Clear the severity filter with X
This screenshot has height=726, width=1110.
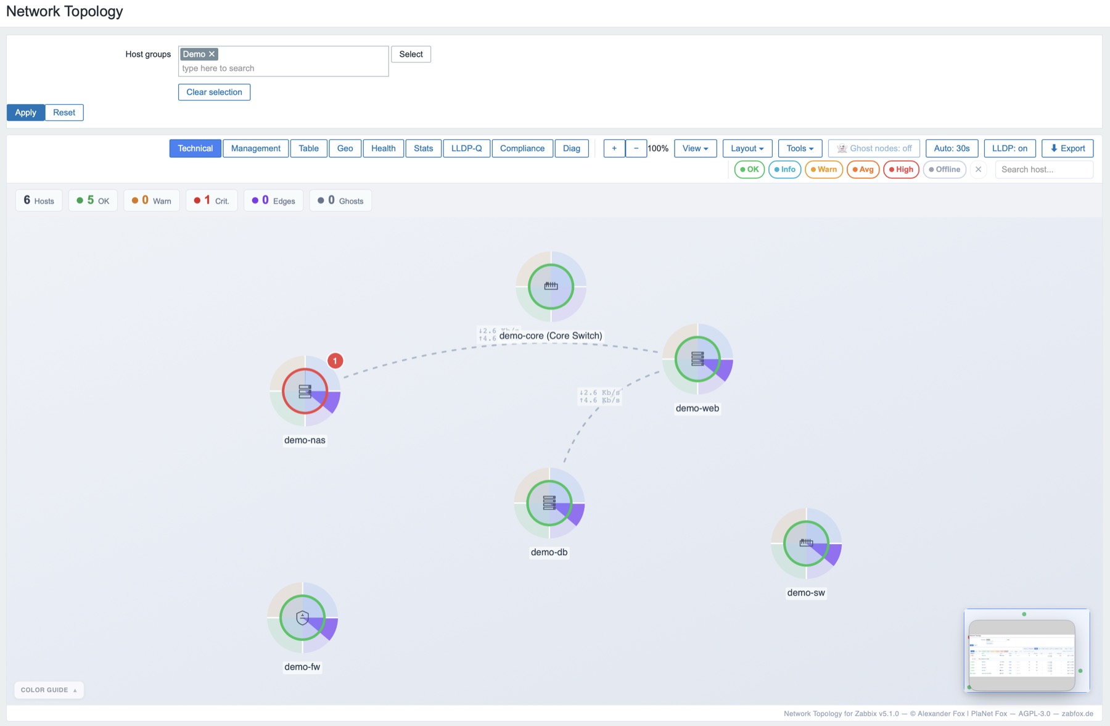pos(978,169)
